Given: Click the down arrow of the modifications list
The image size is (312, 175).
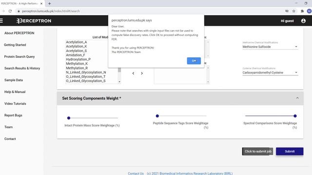Looking at the screenshot, I should coord(119,82).
